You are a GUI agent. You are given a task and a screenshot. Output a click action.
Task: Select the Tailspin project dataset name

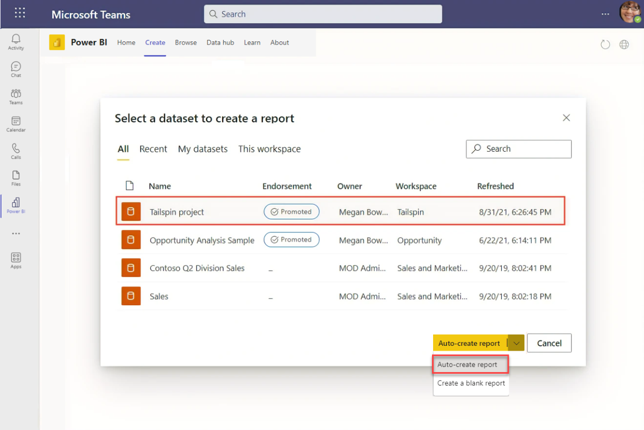(x=177, y=212)
